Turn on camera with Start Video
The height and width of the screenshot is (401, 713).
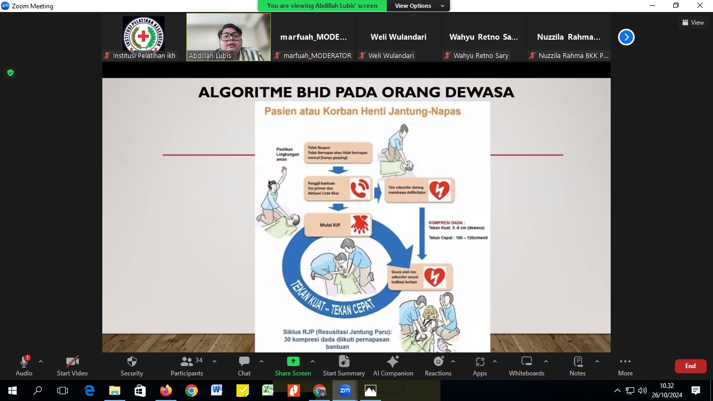pos(72,365)
